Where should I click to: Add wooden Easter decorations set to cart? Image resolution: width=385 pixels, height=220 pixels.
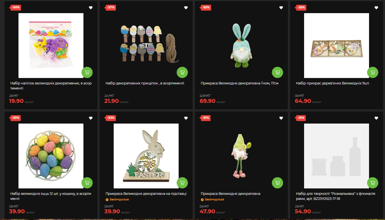point(373,72)
